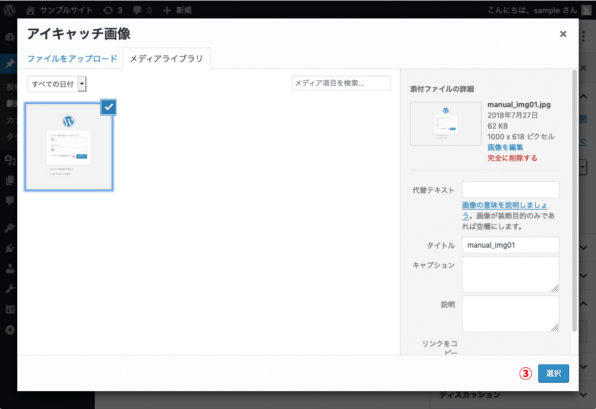
Task: Select the メディアライブラリ tab
Action: (x=166, y=58)
